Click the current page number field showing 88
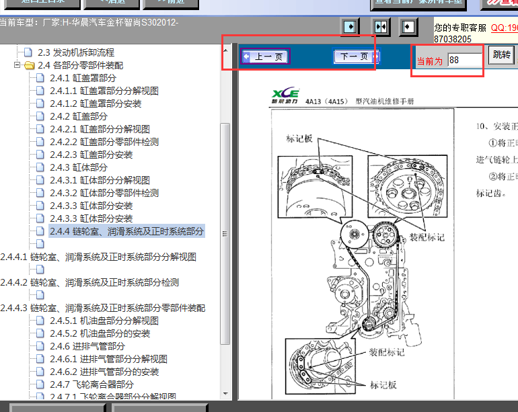Screen dimensions: 518x412 coord(464,60)
